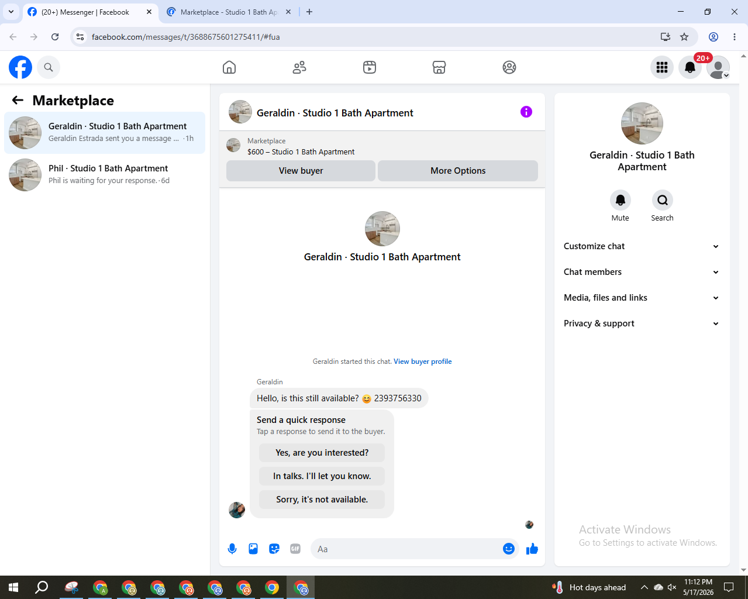The height and width of the screenshot is (599, 748).
Task: Open the Marketplace storefront icon
Action: [439, 67]
